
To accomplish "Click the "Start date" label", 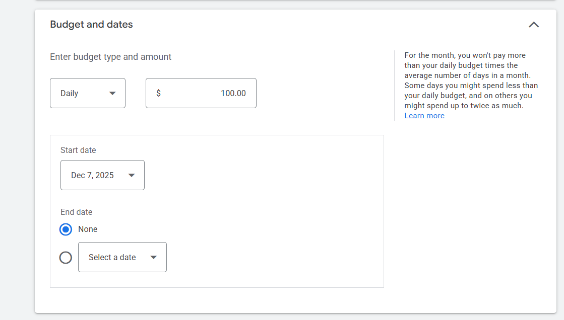I will [78, 150].
